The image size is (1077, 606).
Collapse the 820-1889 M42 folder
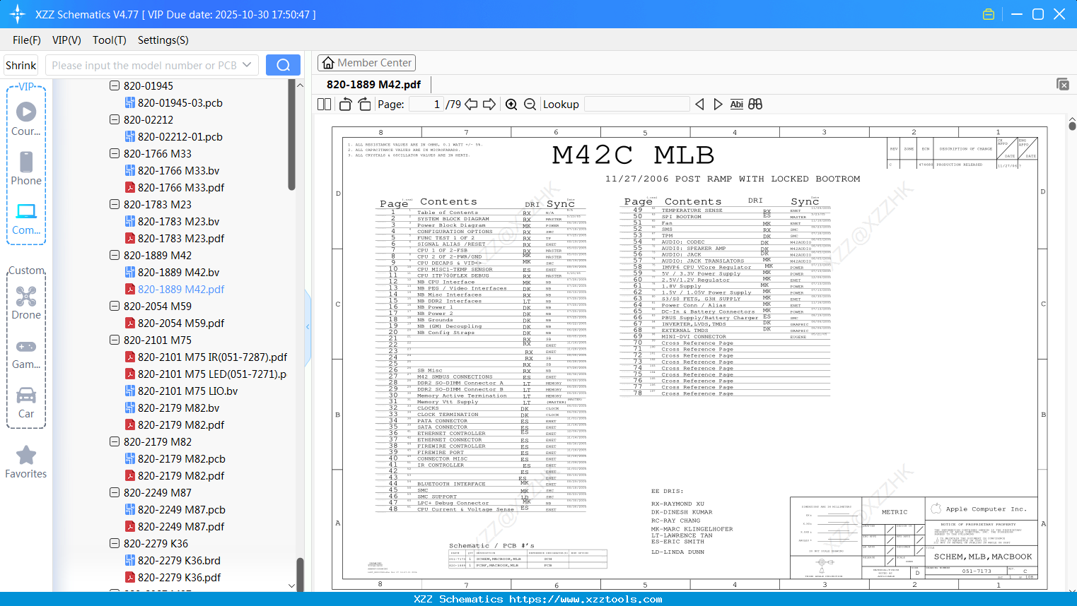[x=115, y=255]
